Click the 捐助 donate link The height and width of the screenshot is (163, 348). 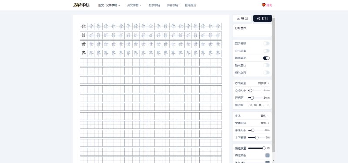pyautogui.click(x=267, y=5)
